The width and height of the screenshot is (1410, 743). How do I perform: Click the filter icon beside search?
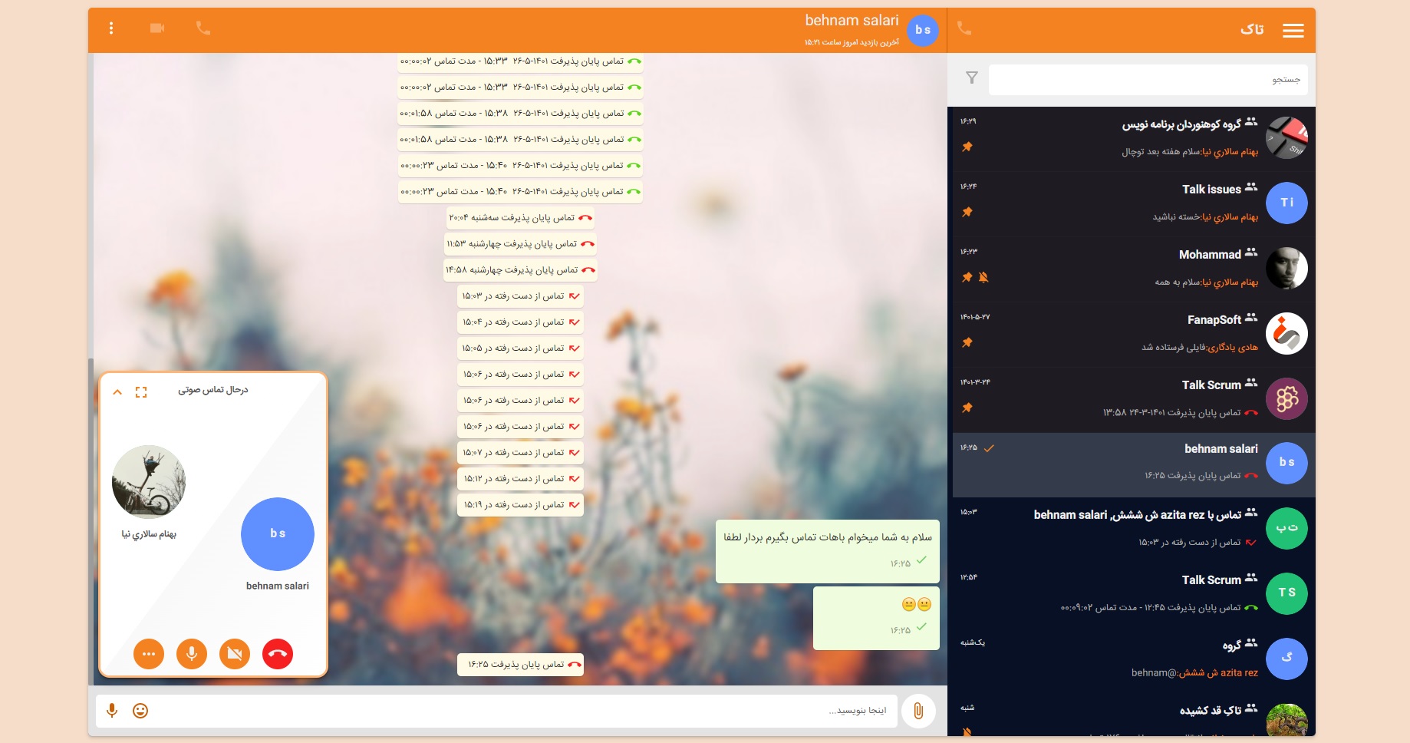click(x=971, y=78)
